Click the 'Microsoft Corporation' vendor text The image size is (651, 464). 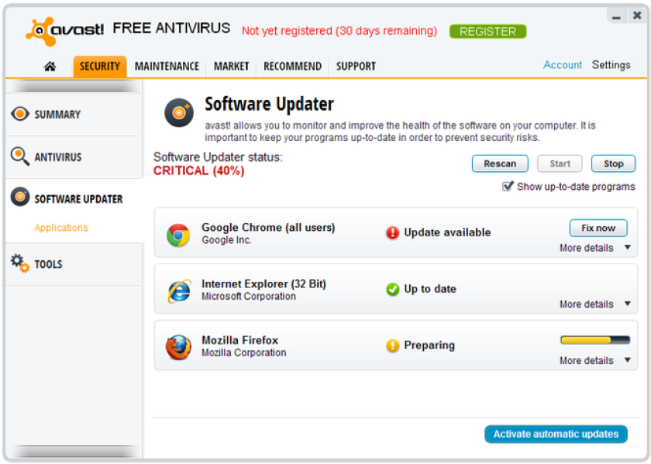pyautogui.click(x=249, y=297)
